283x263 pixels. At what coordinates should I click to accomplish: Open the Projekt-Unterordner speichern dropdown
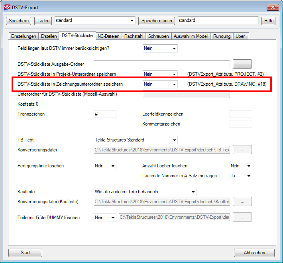(x=160, y=74)
